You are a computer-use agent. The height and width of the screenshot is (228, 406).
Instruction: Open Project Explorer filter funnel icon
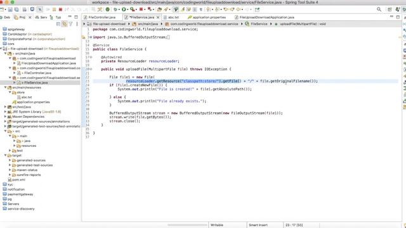70,24
